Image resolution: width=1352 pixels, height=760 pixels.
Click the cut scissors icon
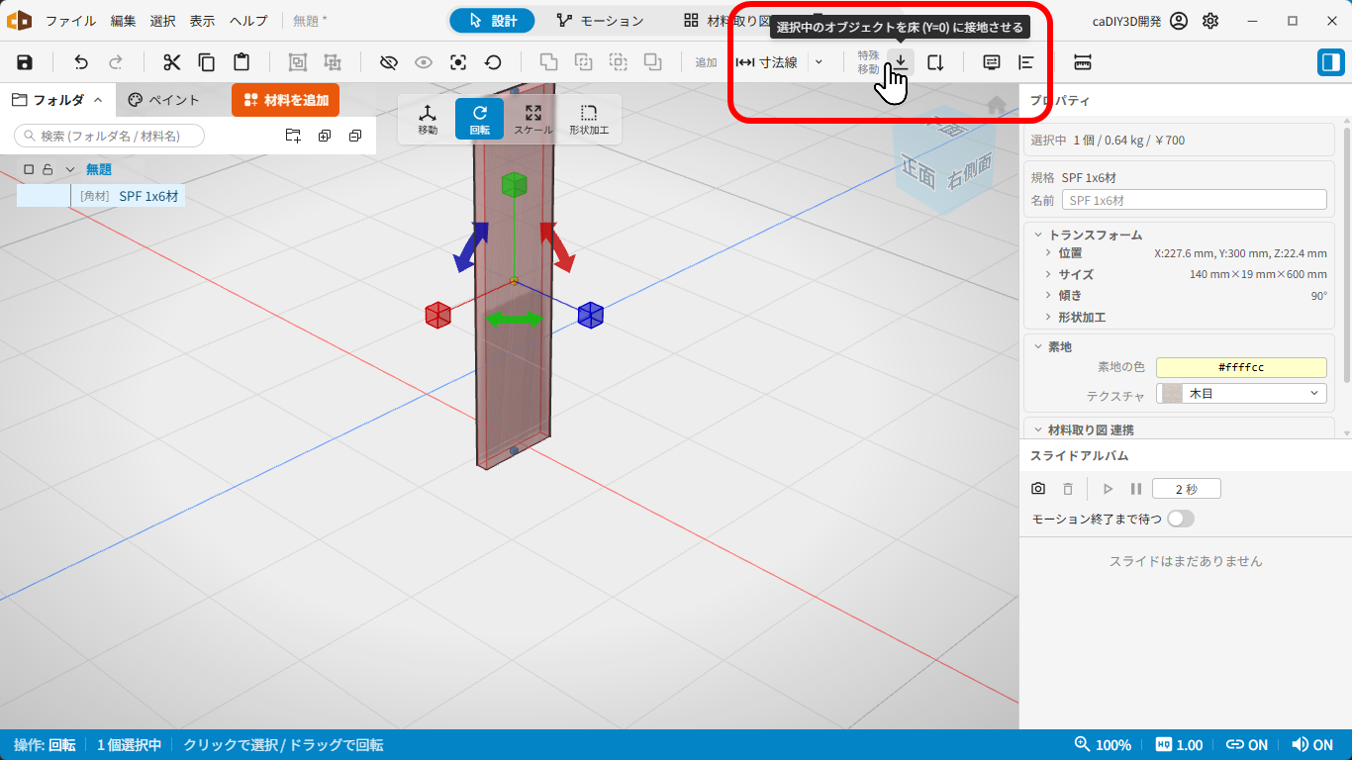[x=172, y=62]
